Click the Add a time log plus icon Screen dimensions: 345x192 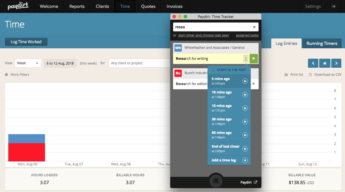[245, 160]
